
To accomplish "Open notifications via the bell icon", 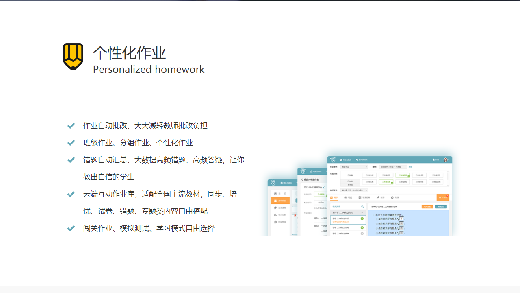I will click(x=434, y=160).
